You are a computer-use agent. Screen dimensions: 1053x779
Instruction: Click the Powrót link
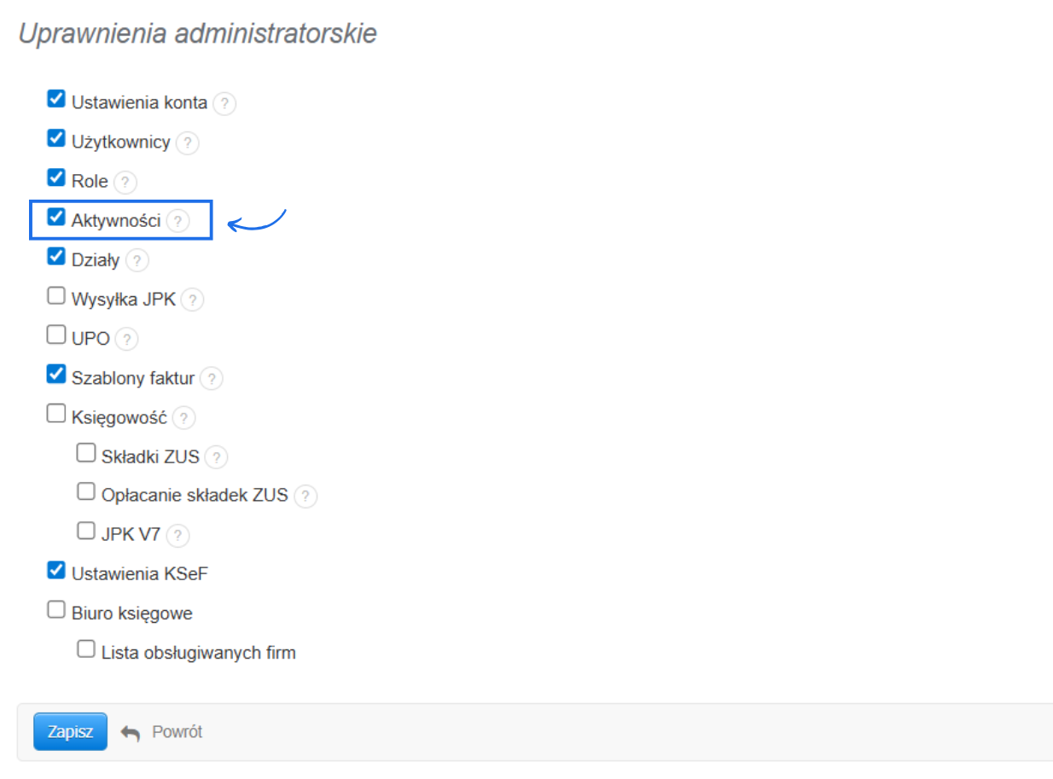(x=164, y=732)
